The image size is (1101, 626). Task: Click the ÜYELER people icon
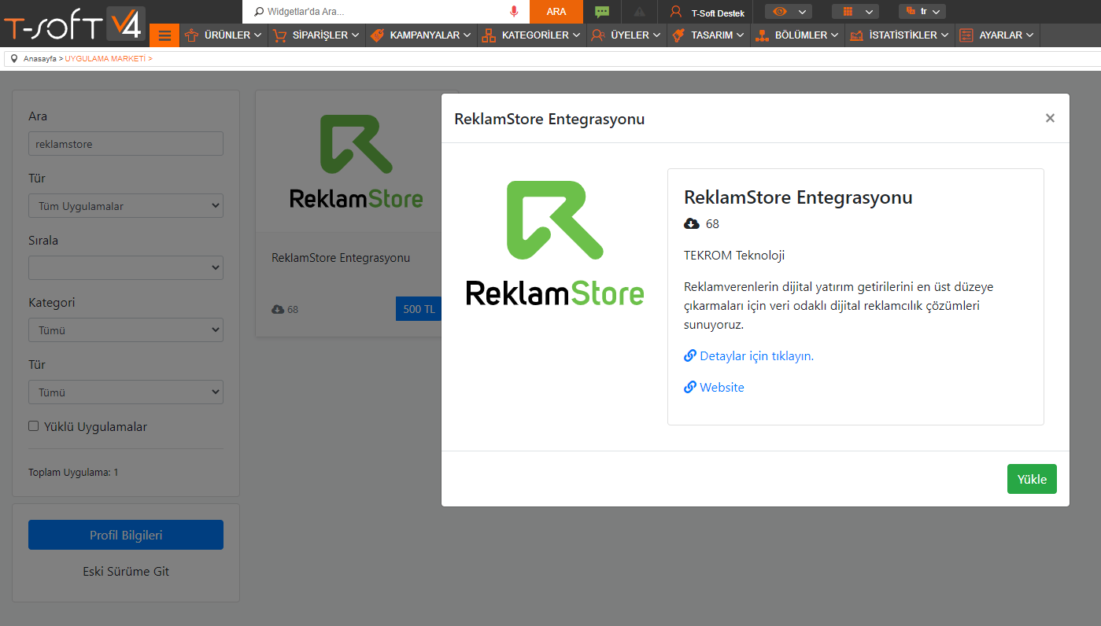[x=598, y=35]
